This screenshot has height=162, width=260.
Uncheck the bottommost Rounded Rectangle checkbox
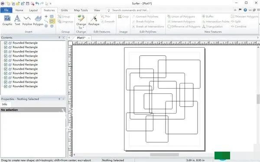6,86
